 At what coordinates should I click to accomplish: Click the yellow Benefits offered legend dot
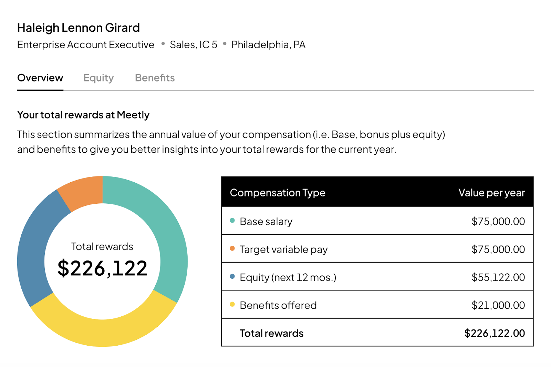(x=232, y=304)
